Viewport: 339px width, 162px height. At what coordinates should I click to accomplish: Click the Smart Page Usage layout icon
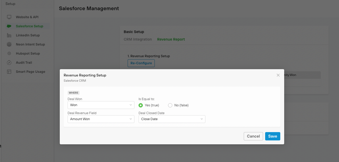pos(9,72)
